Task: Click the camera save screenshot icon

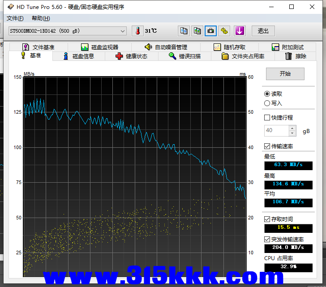Action: (210, 31)
